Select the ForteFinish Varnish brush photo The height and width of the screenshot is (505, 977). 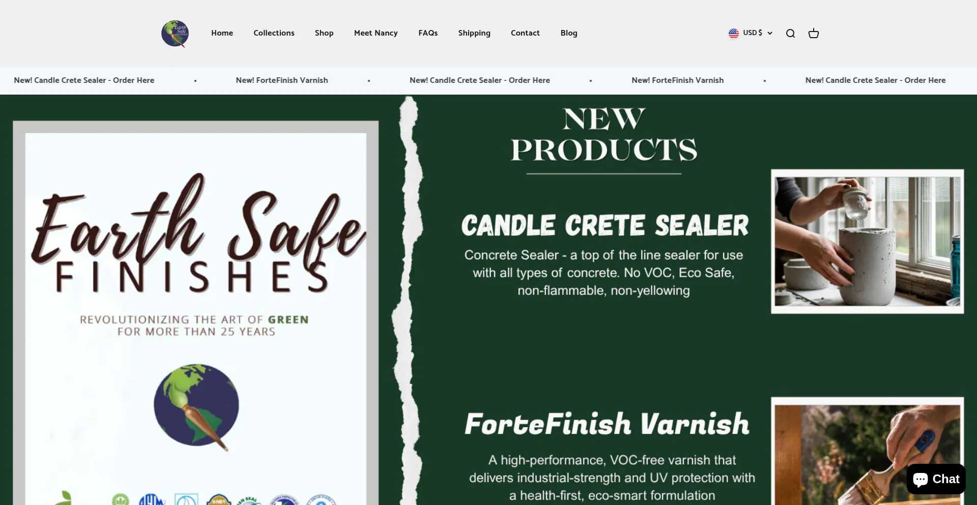pos(867,452)
